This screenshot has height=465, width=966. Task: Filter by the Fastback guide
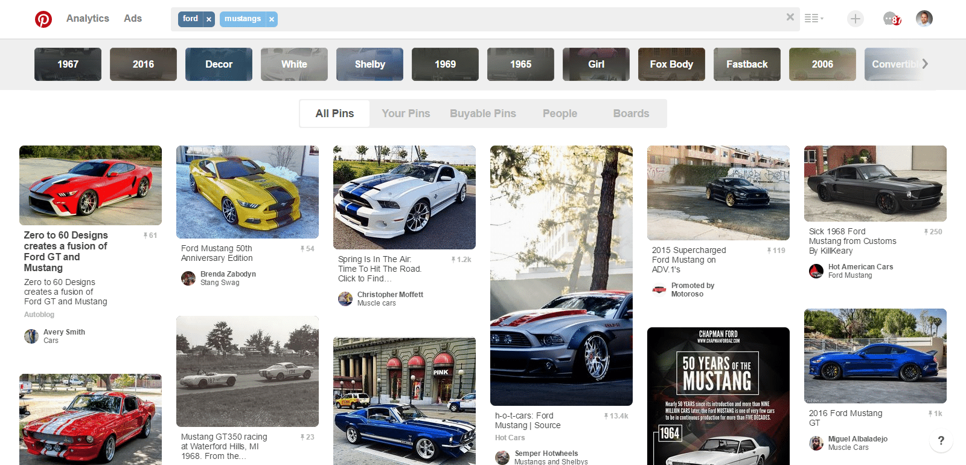coord(747,64)
